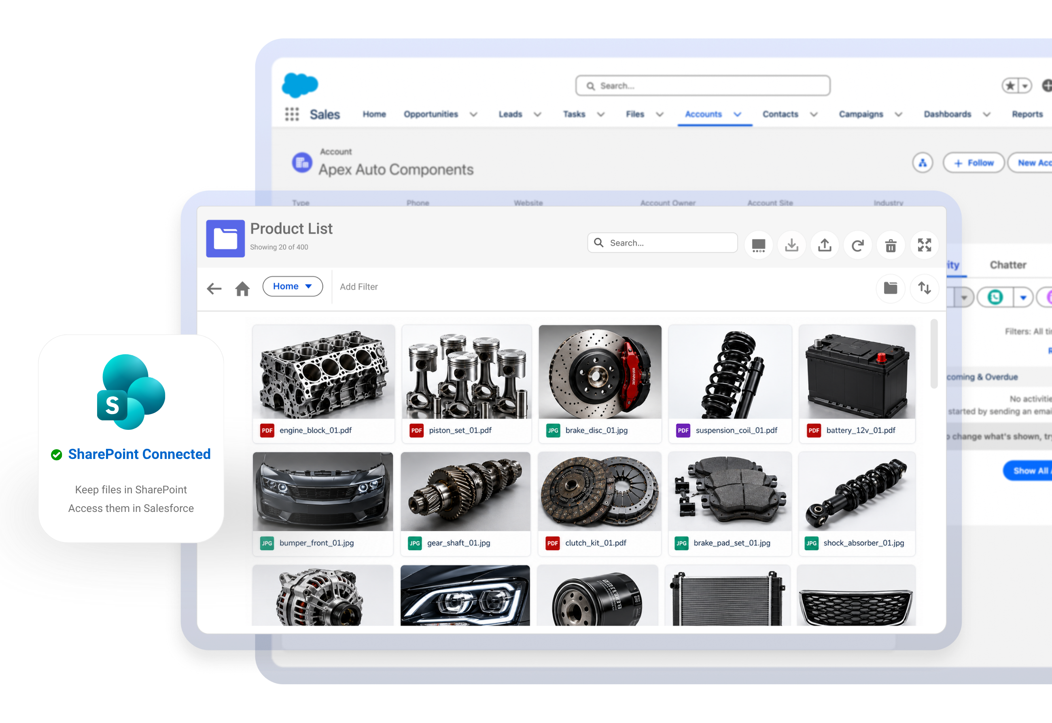
Task: Click the PDF badge of engine_block_01.pdf
Action: 267,430
